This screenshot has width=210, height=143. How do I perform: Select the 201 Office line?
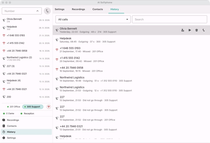pyautogui.click(x=13, y=107)
